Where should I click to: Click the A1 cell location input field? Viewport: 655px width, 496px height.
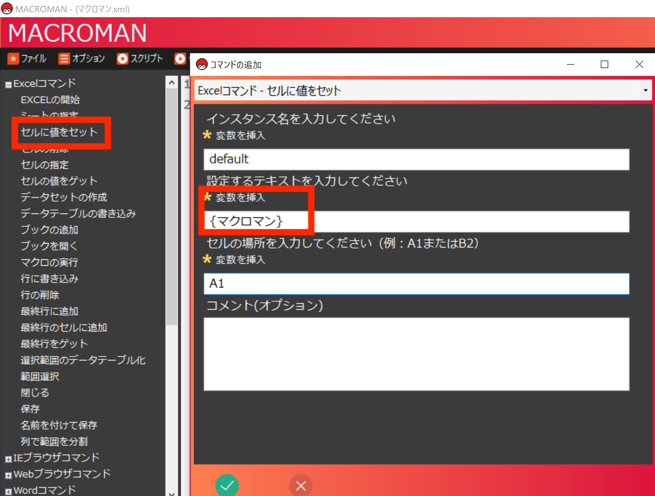(416, 283)
